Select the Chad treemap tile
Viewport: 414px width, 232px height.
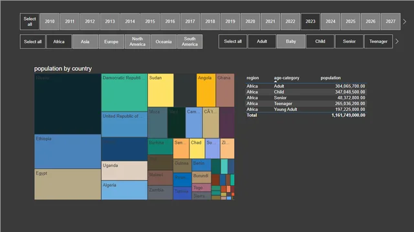click(197, 149)
